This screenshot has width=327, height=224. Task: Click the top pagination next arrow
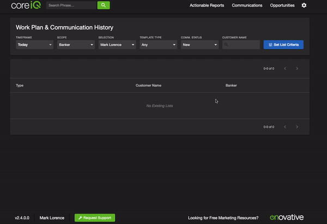point(297,69)
